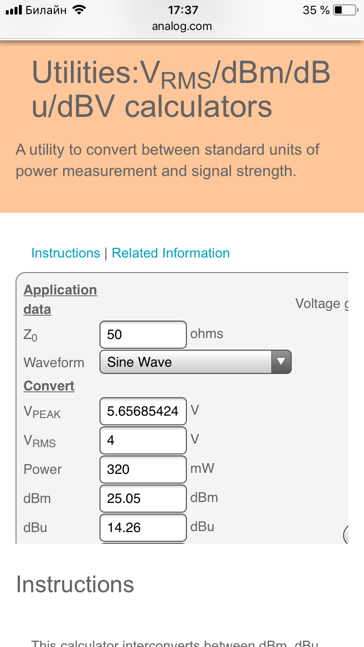The width and height of the screenshot is (364, 647).
Task: Tap the battery indicator icon
Action: pyautogui.click(x=345, y=10)
